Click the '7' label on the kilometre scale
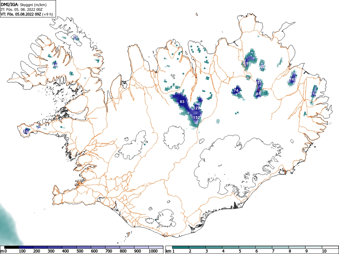The width and height of the screenshot is (339, 254). click(x=273, y=251)
